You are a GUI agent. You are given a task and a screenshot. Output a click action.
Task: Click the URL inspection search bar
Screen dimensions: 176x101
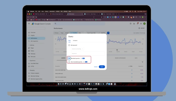(79, 23)
